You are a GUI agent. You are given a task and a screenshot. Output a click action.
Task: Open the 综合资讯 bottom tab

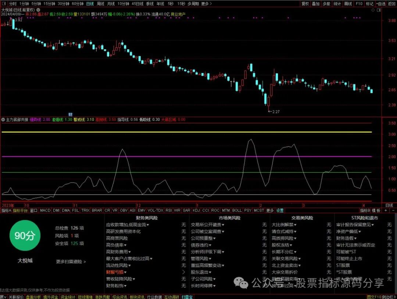[x=120, y=297]
